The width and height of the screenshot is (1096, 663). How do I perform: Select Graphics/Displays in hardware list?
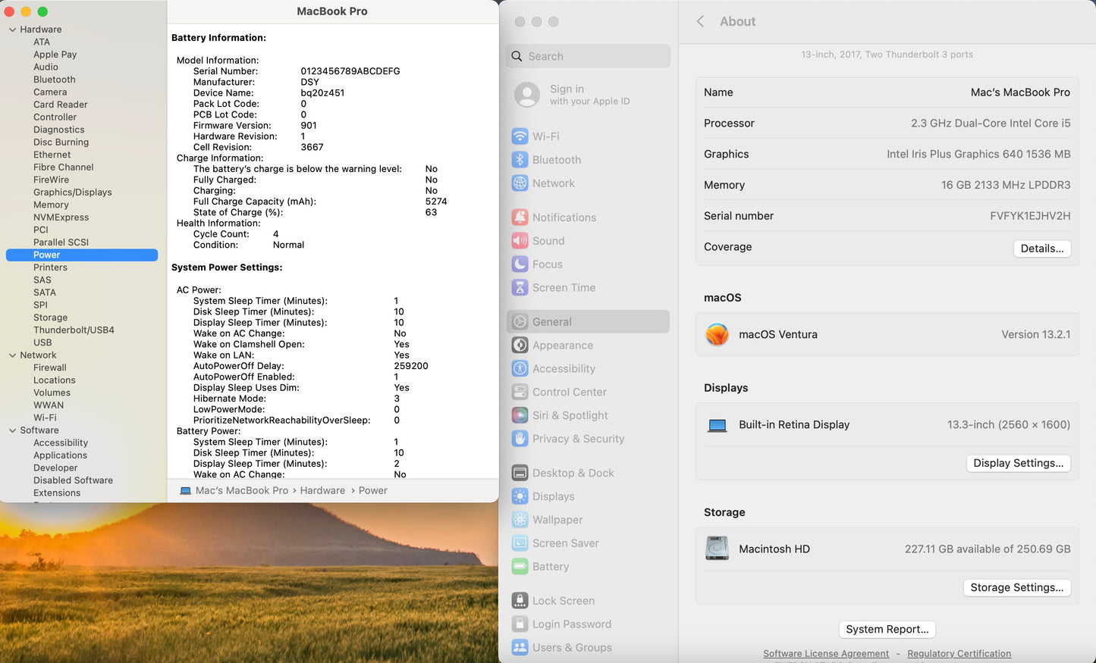(x=72, y=192)
